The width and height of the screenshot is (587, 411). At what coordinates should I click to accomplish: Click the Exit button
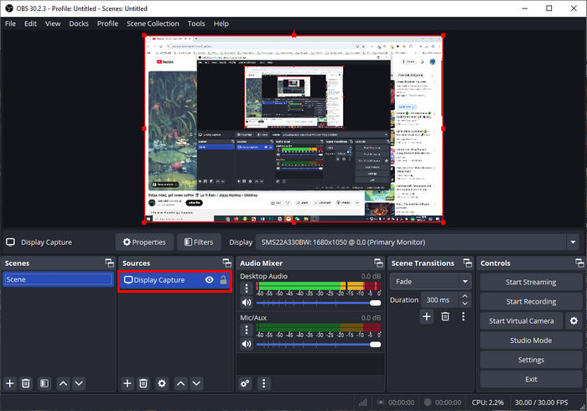pyautogui.click(x=531, y=379)
